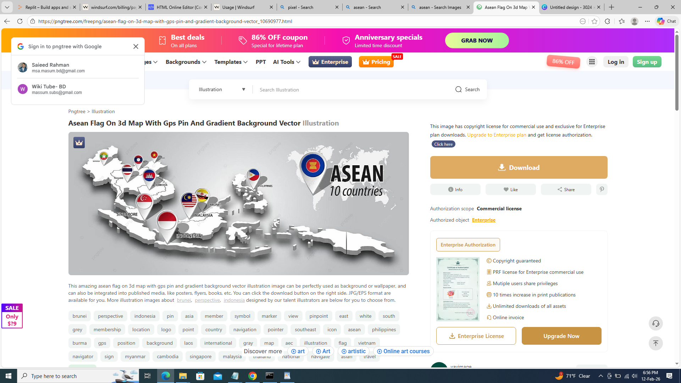Click the orange Download button
The width and height of the screenshot is (681, 383).
tap(519, 167)
